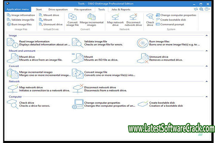Click the Merge incremental images ribbon icon
Screen dimensions: 215x143
click(x=91, y=20)
